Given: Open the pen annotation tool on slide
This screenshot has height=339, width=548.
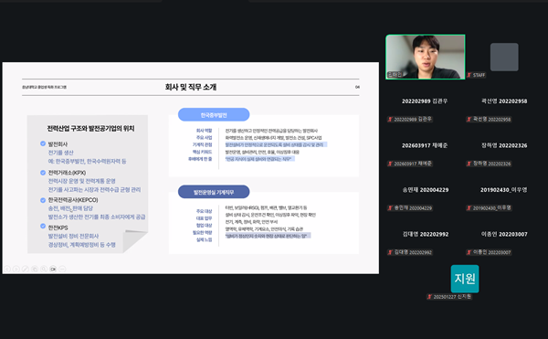Looking at the screenshot, I should (x=26, y=270).
